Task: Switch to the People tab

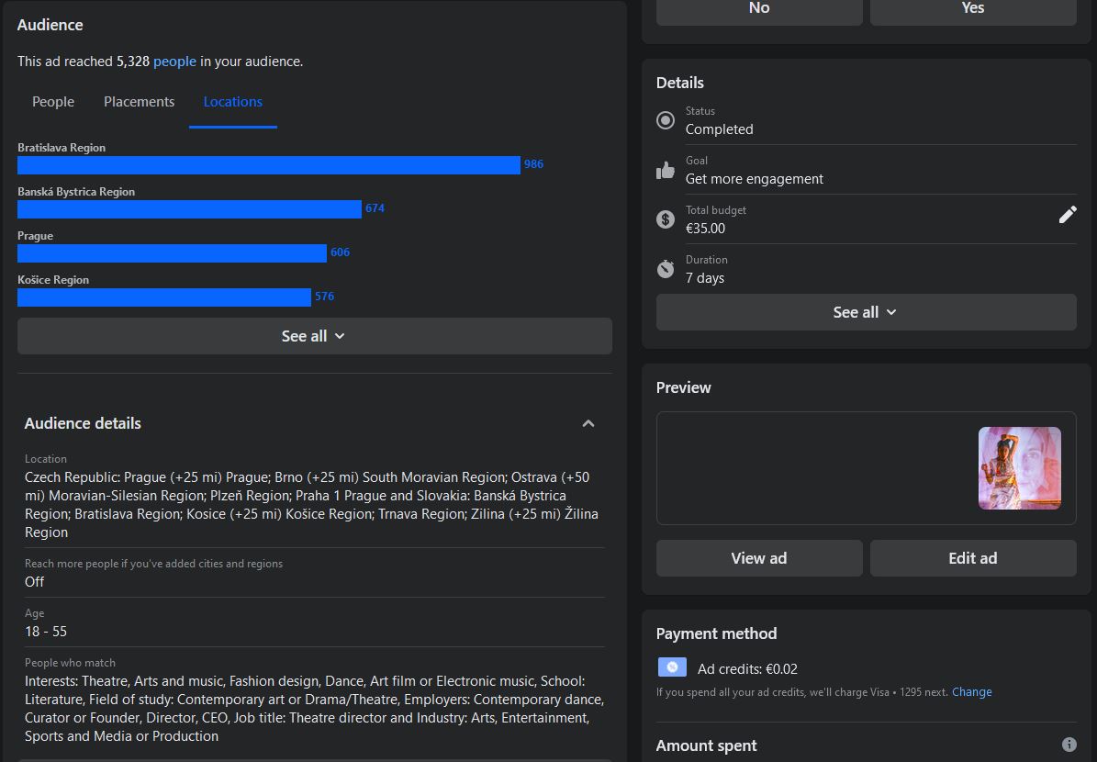Action: (53, 102)
